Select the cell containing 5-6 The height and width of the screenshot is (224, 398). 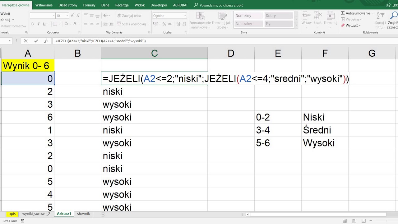278,143
